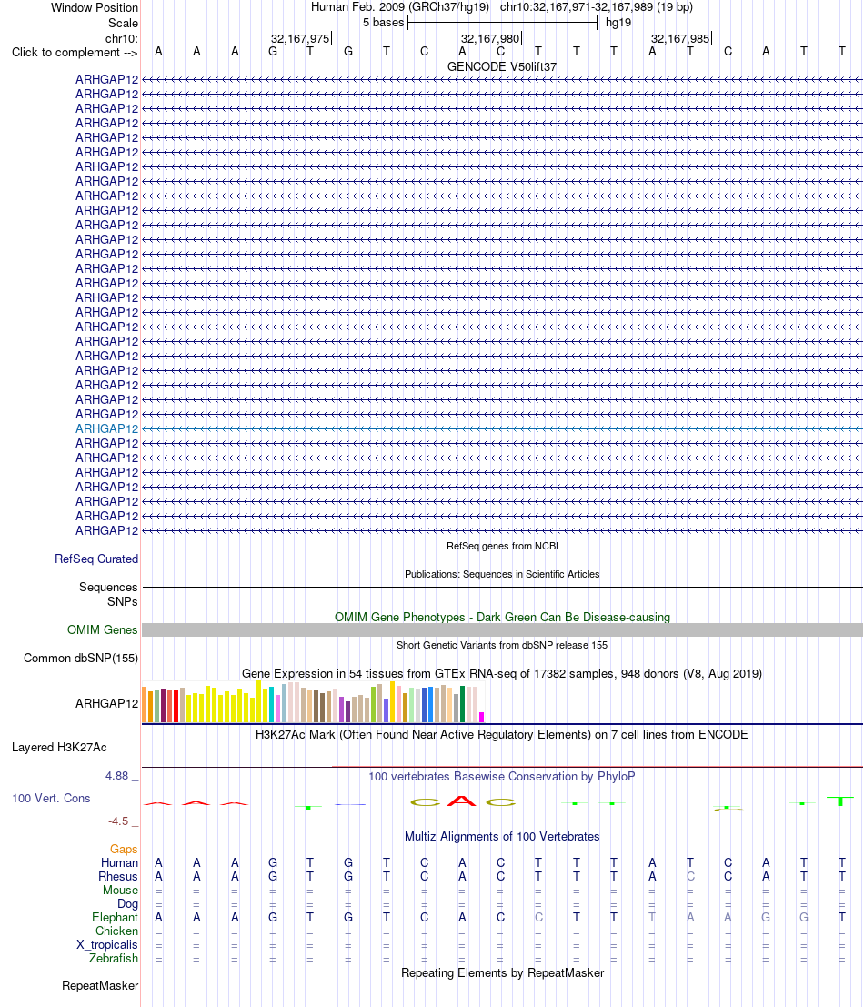Select the light-blue highlighted ARHGAP12 transcript label

[x=106, y=428]
